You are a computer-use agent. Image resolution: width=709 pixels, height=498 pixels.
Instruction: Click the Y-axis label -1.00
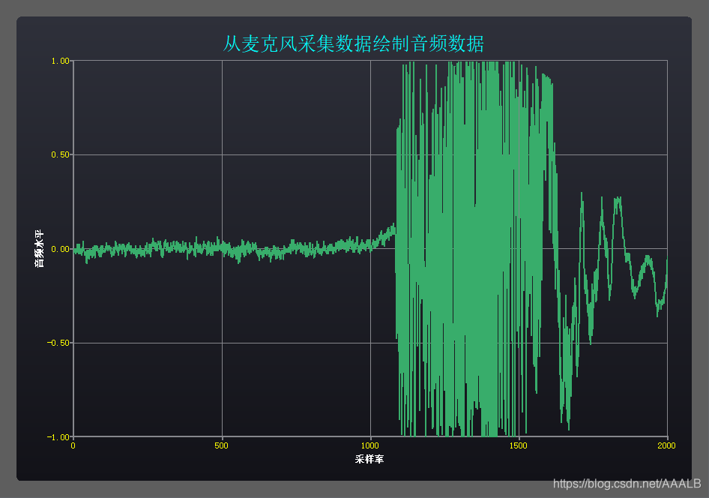click(x=58, y=437)
